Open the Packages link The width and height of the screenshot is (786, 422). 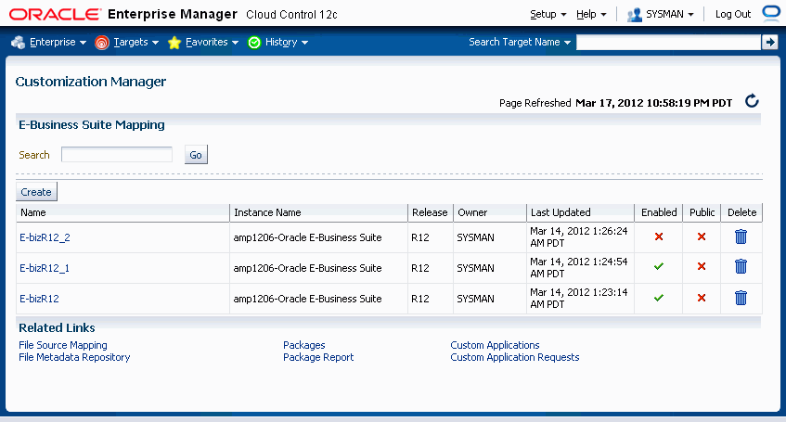click(303, 345)
